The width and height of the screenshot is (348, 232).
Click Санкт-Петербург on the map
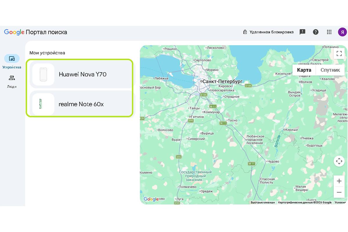click(x=222, y=81)
